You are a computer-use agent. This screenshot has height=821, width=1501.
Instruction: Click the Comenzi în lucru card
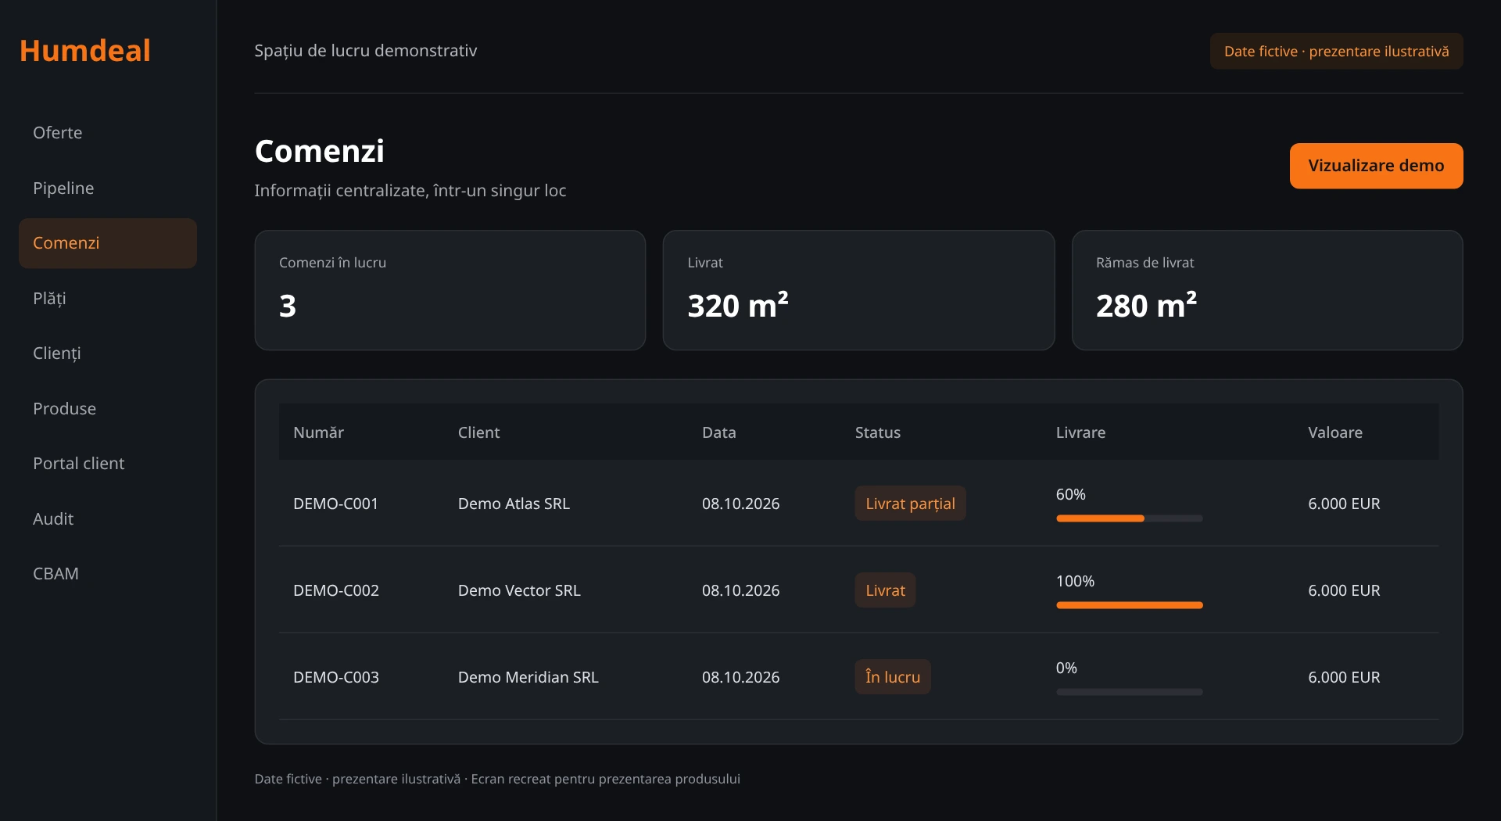pyautogui.click(x=450, y=290)
